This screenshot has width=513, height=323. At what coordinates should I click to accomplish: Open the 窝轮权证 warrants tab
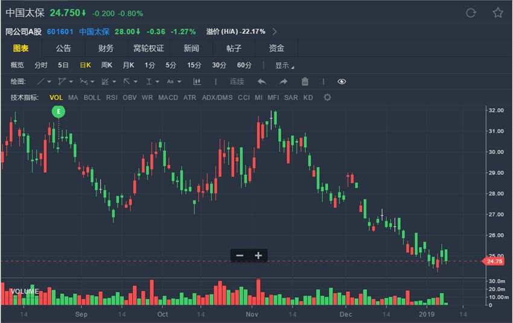(148, 48)
